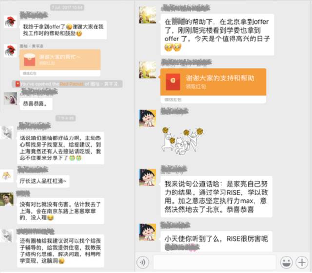The image size is (312, 273).
Task: Click the message text input field
Action: coord(214,262)
